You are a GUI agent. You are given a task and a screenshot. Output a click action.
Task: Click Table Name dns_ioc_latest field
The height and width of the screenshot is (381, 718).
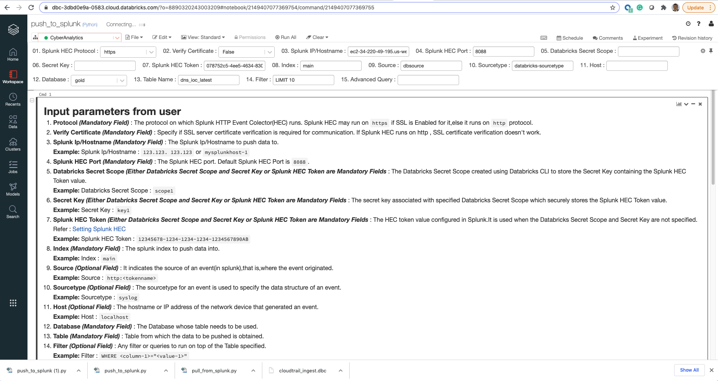coord(209,80)
